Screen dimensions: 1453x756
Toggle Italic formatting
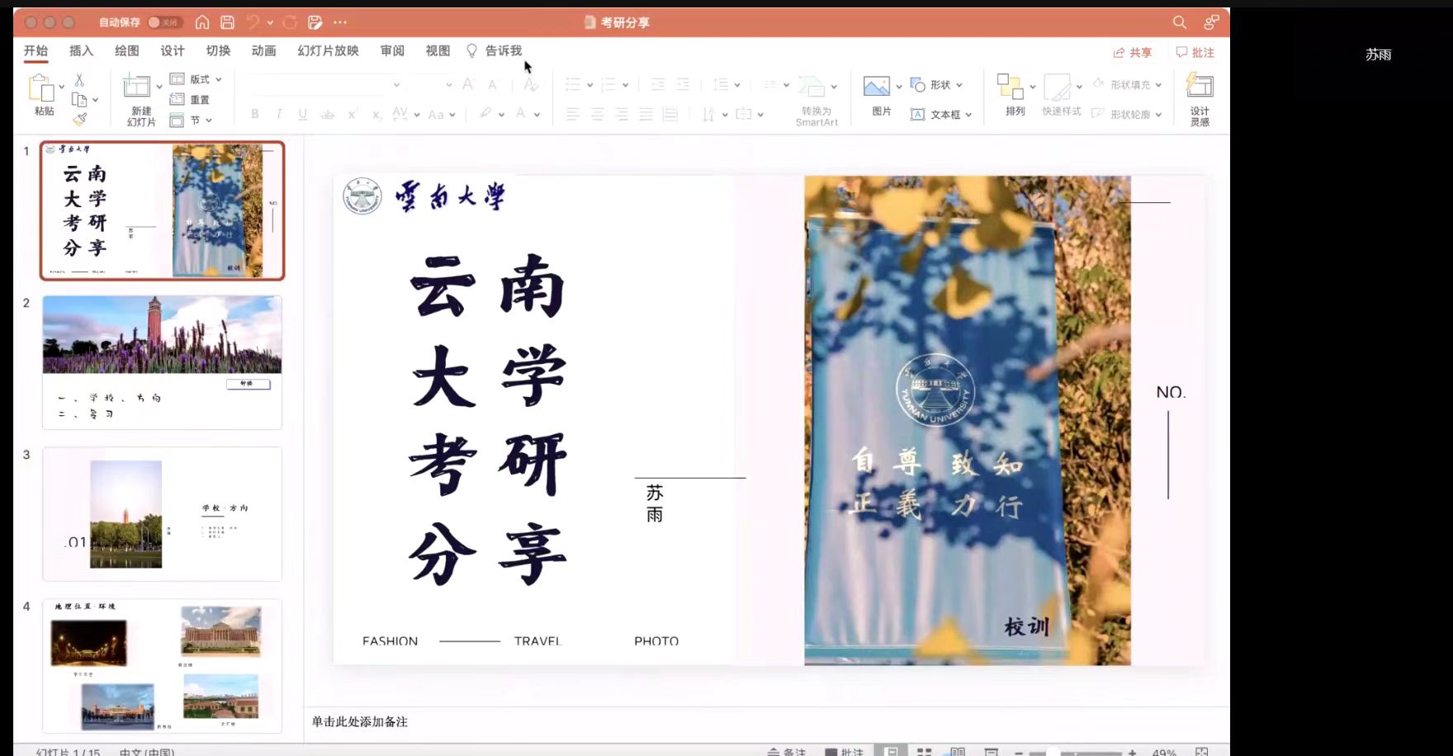coord(279,115)
